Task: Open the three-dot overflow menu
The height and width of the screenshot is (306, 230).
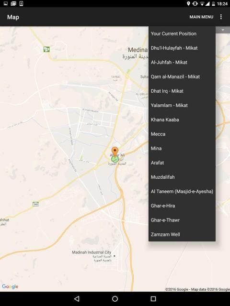Action: 221,17
